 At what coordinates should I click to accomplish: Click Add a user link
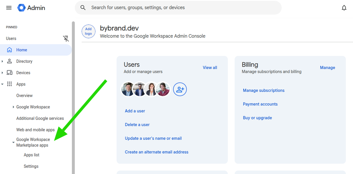tap(135, 111)
